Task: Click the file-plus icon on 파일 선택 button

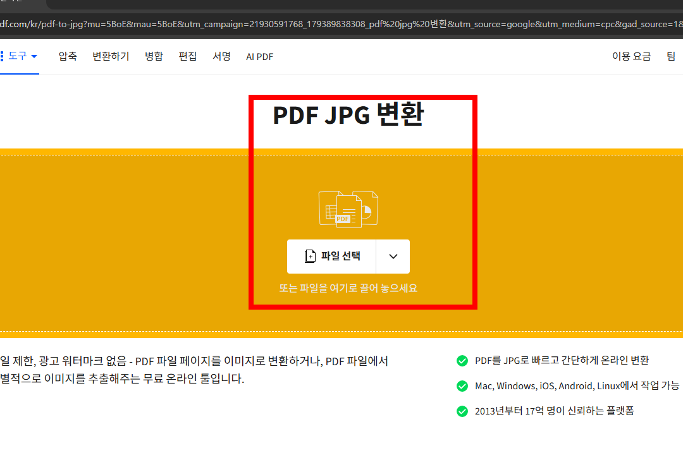Action: click(x=310, y=257)
